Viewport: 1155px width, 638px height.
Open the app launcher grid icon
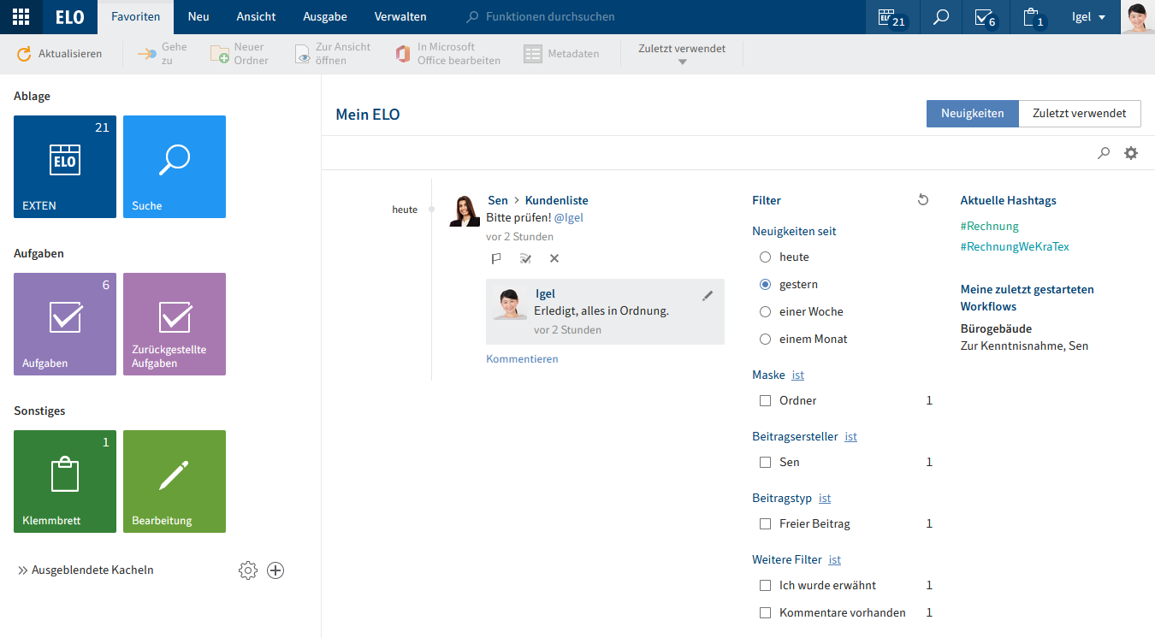[x=21, y=17]
